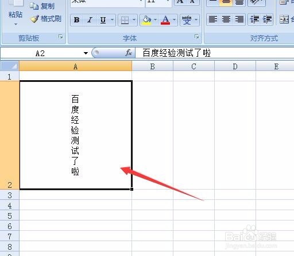Image resolution: width=294 pixels, height=256 pixels.
Task: Open the Font group dialog launcher
Action: point(196,37)
